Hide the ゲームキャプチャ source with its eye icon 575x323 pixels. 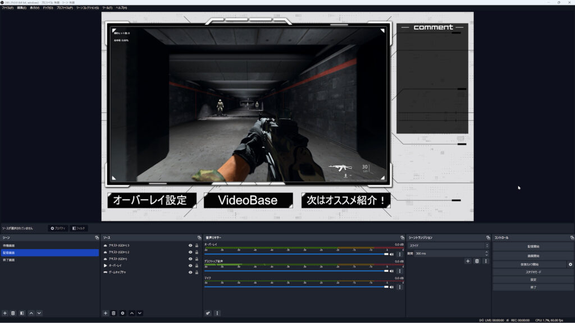190,271
